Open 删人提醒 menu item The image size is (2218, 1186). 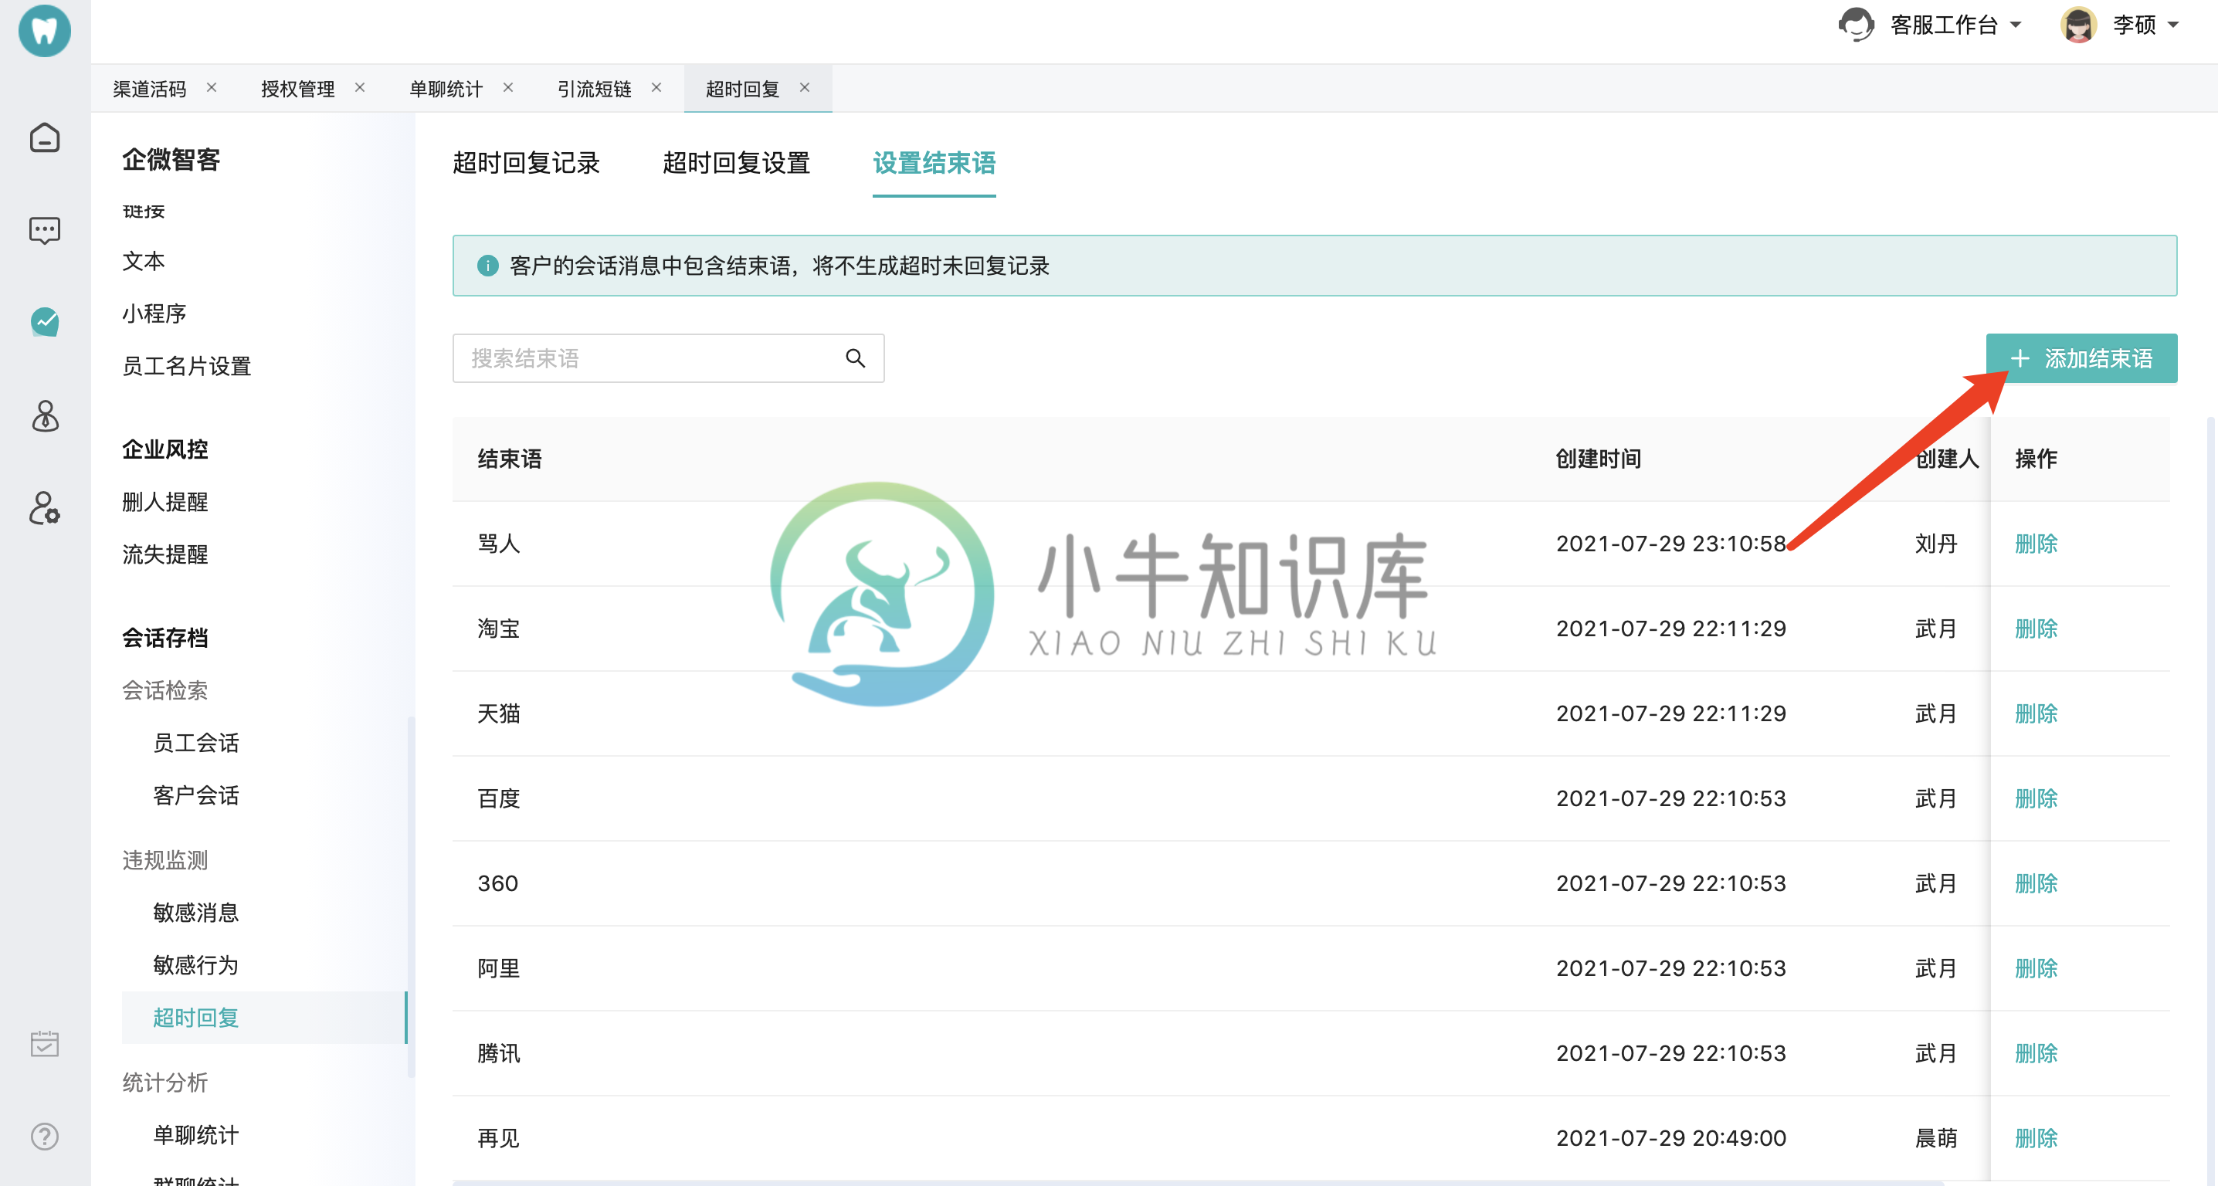(x=164, y=503)
